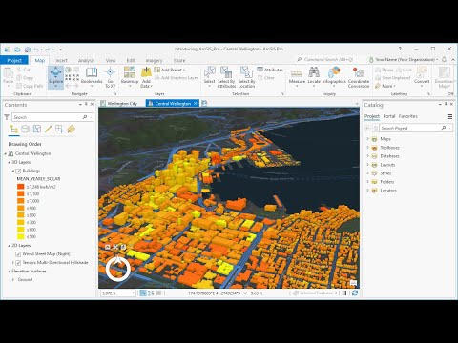
Task: Uncheck World Street Map (Night) layer
Action: [18, 254]
